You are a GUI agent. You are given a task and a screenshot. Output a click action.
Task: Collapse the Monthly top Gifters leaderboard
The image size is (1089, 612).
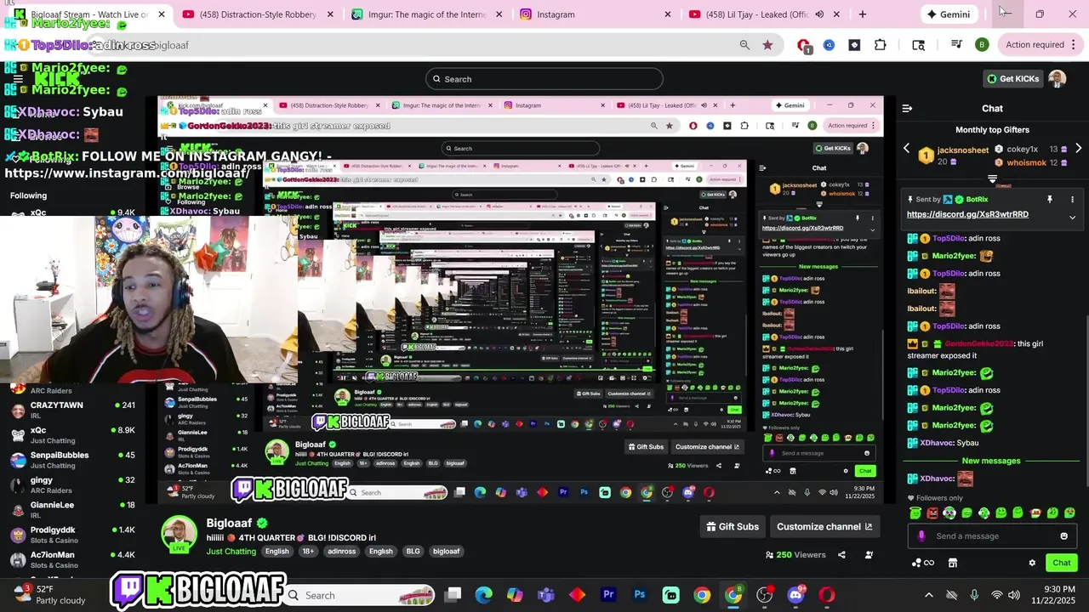(992, 178)
